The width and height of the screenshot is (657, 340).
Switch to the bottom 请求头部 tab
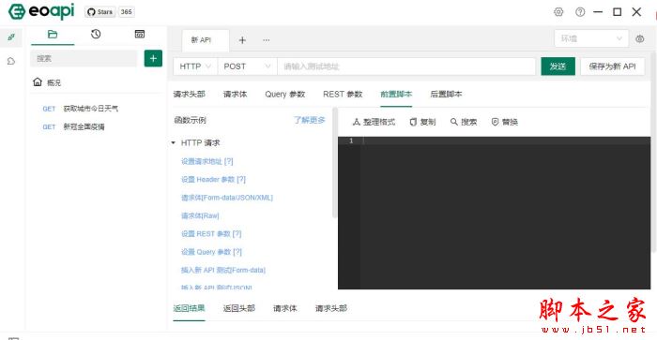tap(331, 308)
